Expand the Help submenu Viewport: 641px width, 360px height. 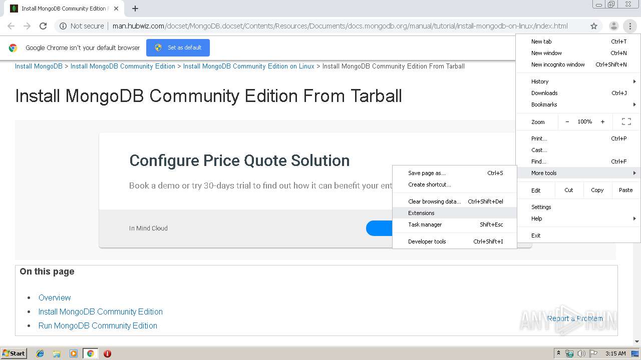pos(578,218)
